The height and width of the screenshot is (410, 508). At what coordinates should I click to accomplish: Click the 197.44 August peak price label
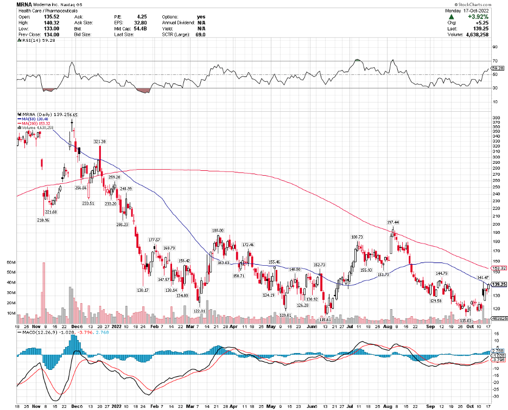(393, 222)
